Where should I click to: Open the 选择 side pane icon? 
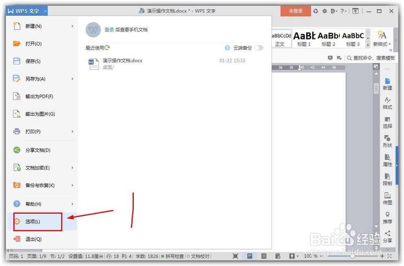(x=387, y=122)
